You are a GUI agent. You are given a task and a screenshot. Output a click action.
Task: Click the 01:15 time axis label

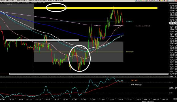point(165,99)
